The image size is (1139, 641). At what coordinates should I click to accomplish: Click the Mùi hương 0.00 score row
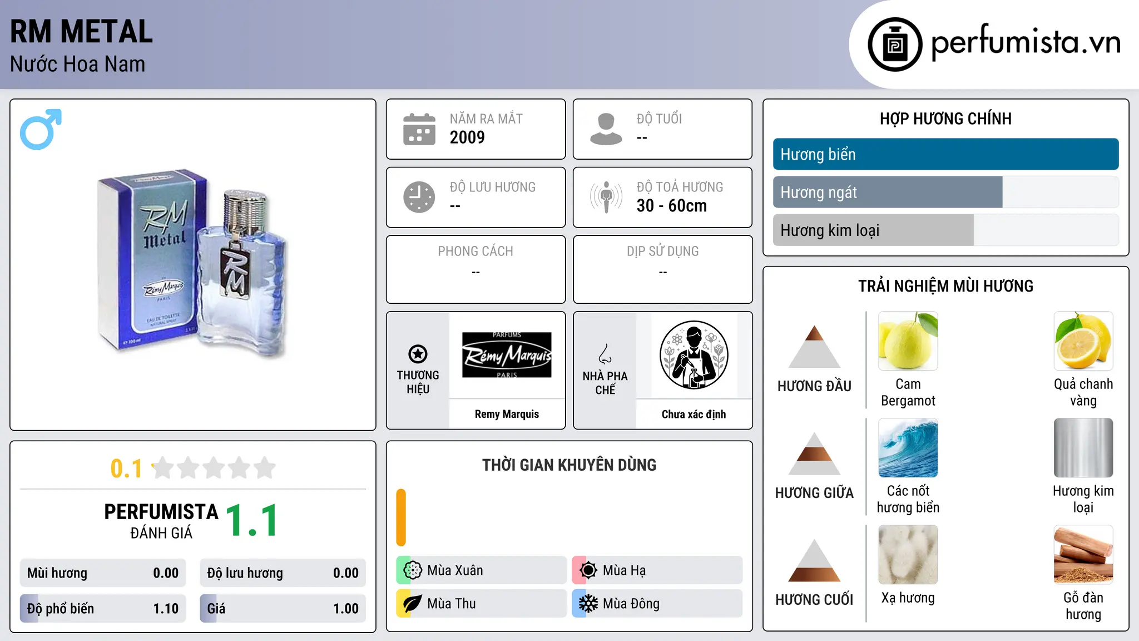pyautogui.click(x=103, y=573)
